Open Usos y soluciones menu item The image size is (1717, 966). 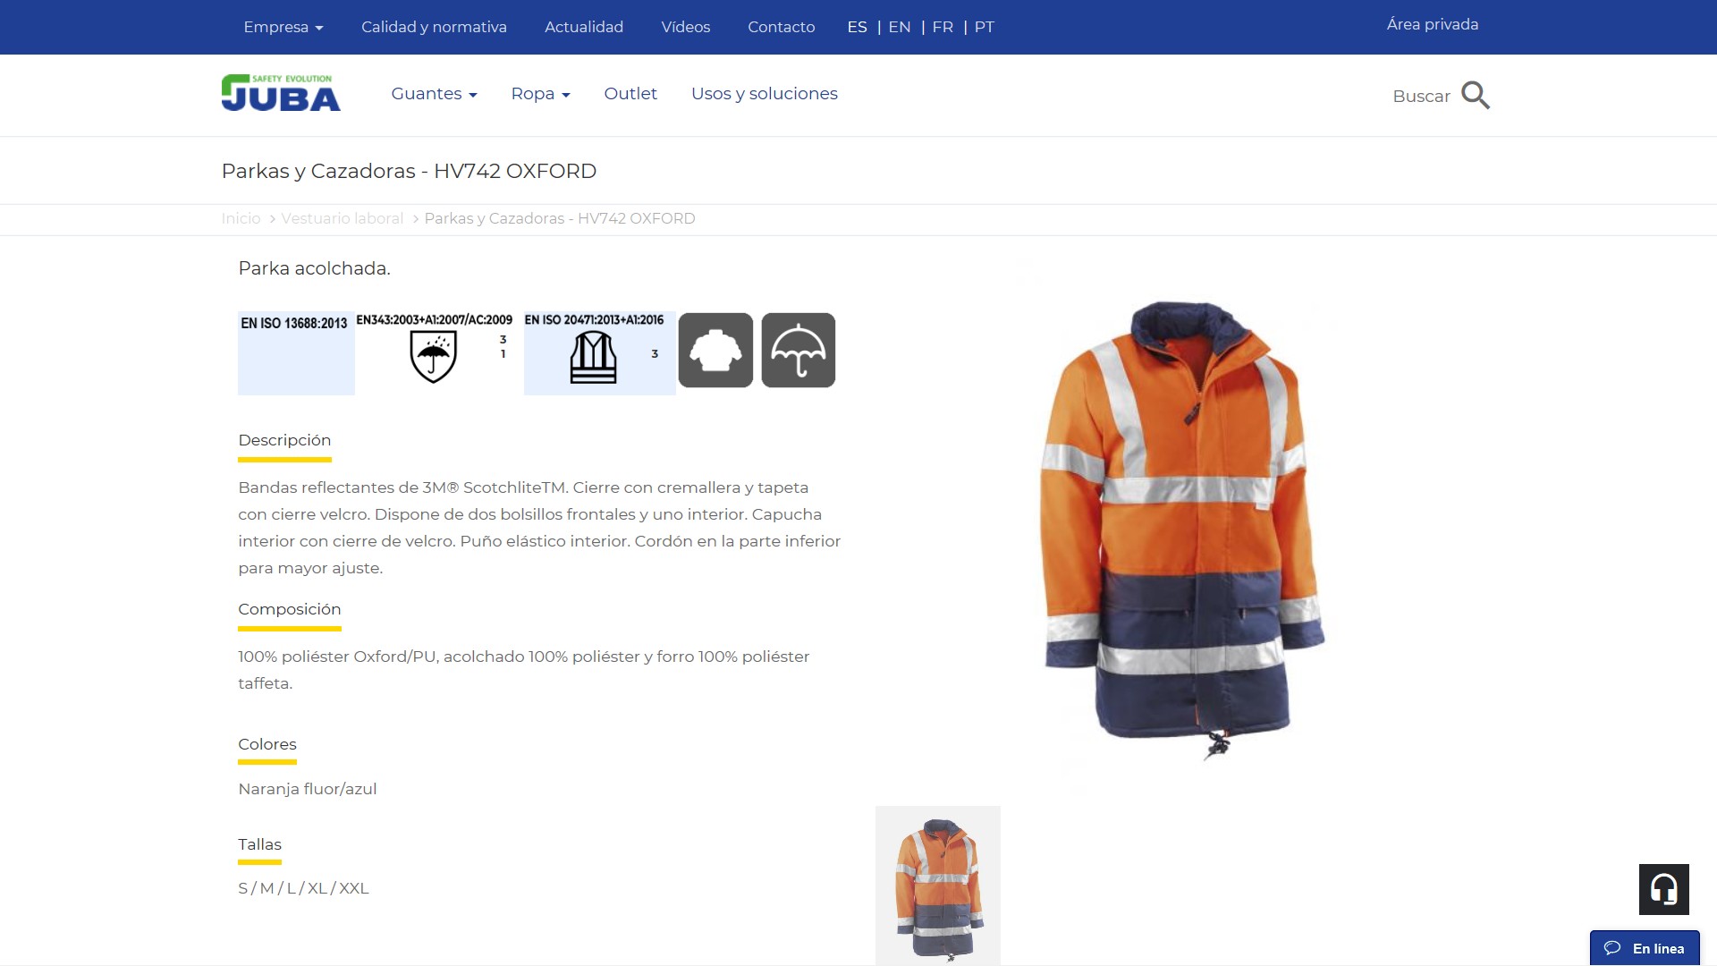click(764, 94)
